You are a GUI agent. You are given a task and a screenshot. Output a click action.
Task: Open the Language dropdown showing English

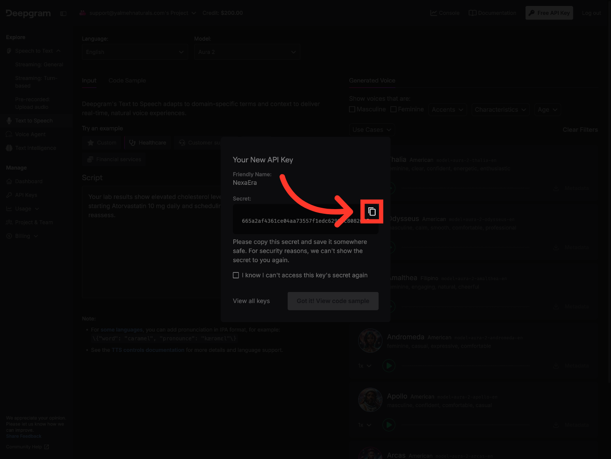coord(135,52)
